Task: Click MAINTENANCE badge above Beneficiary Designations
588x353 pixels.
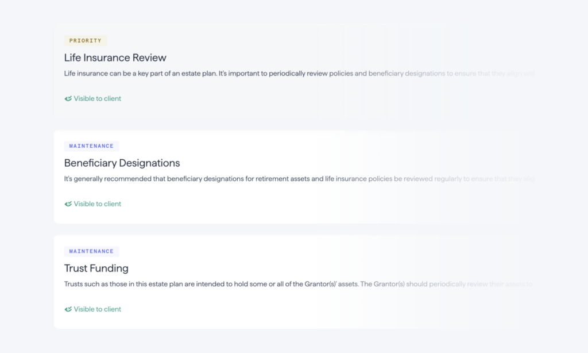Action: click(91, 146)
